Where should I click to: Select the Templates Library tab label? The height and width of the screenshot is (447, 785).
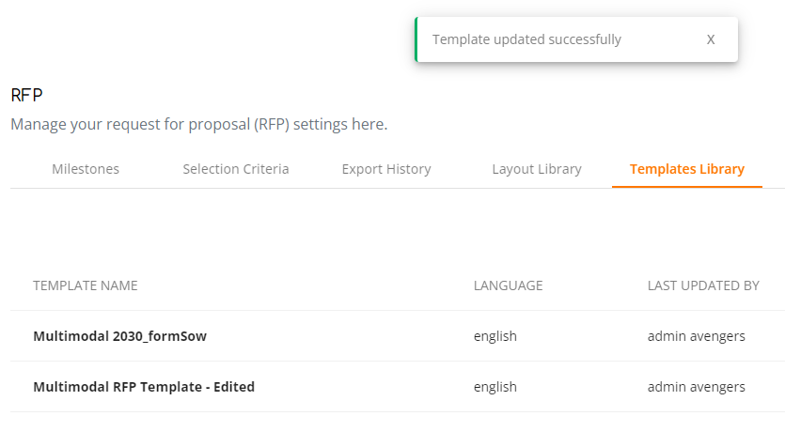(687, 169)
